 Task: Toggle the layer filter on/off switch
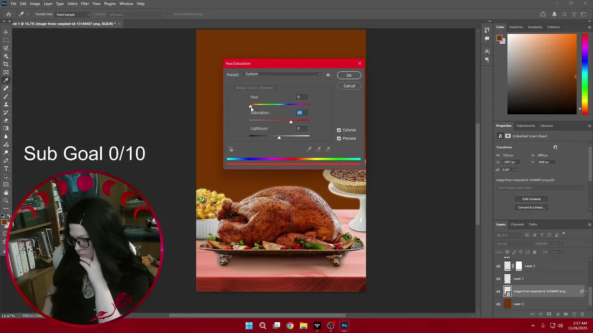[x=564, y=234]
